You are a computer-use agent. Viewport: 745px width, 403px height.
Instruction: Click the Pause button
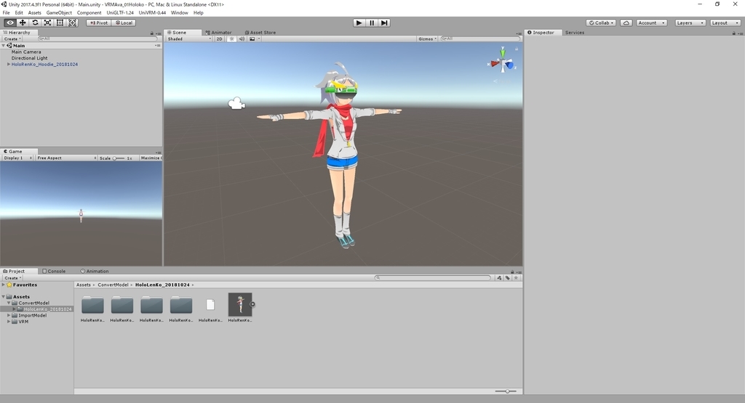click(x=372, y=23)
